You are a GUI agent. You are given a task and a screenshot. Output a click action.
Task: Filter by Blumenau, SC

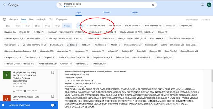[56, 45]
